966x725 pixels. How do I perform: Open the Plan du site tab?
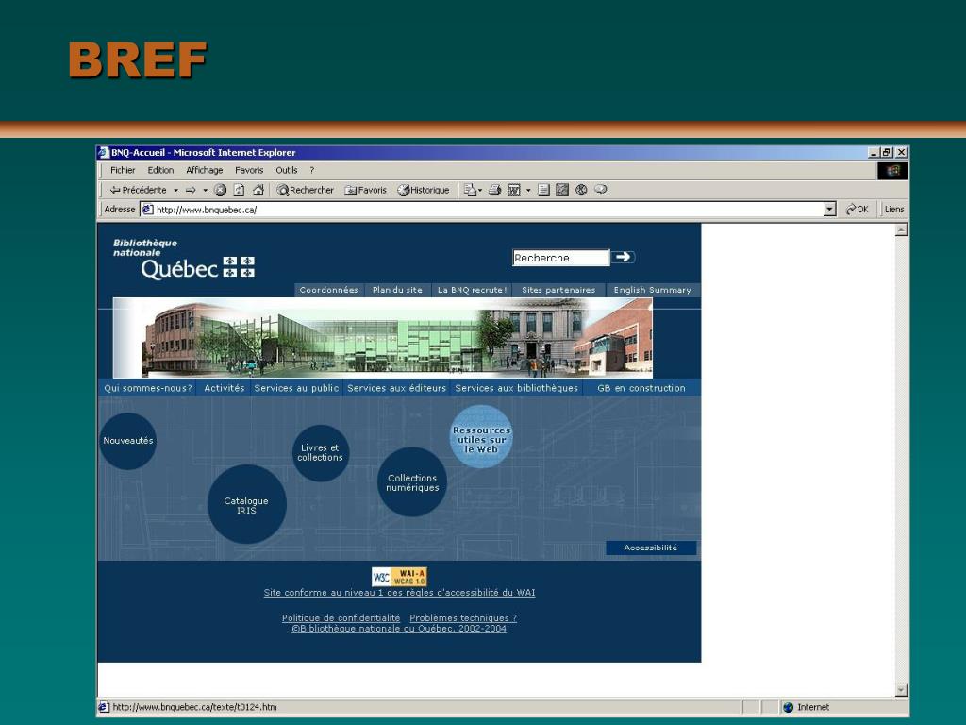click(397, 290)
